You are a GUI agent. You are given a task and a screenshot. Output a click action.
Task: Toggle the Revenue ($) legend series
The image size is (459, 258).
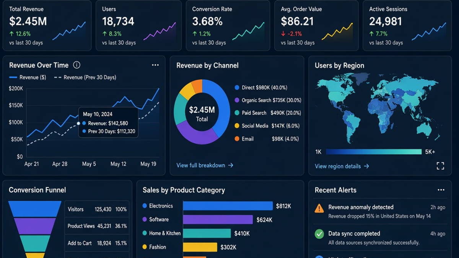coord(28,77)
